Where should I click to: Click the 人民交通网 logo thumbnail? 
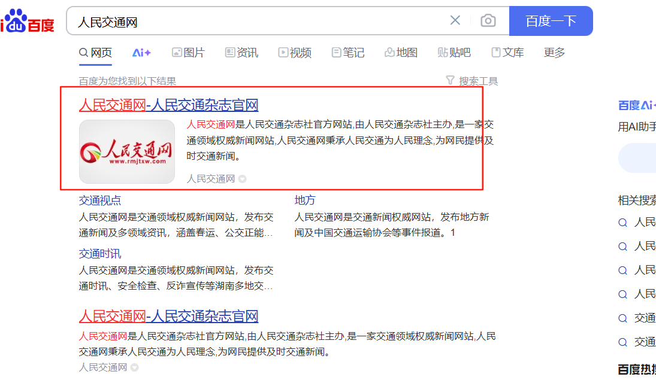pyautogui.click(x=127, y=152)
